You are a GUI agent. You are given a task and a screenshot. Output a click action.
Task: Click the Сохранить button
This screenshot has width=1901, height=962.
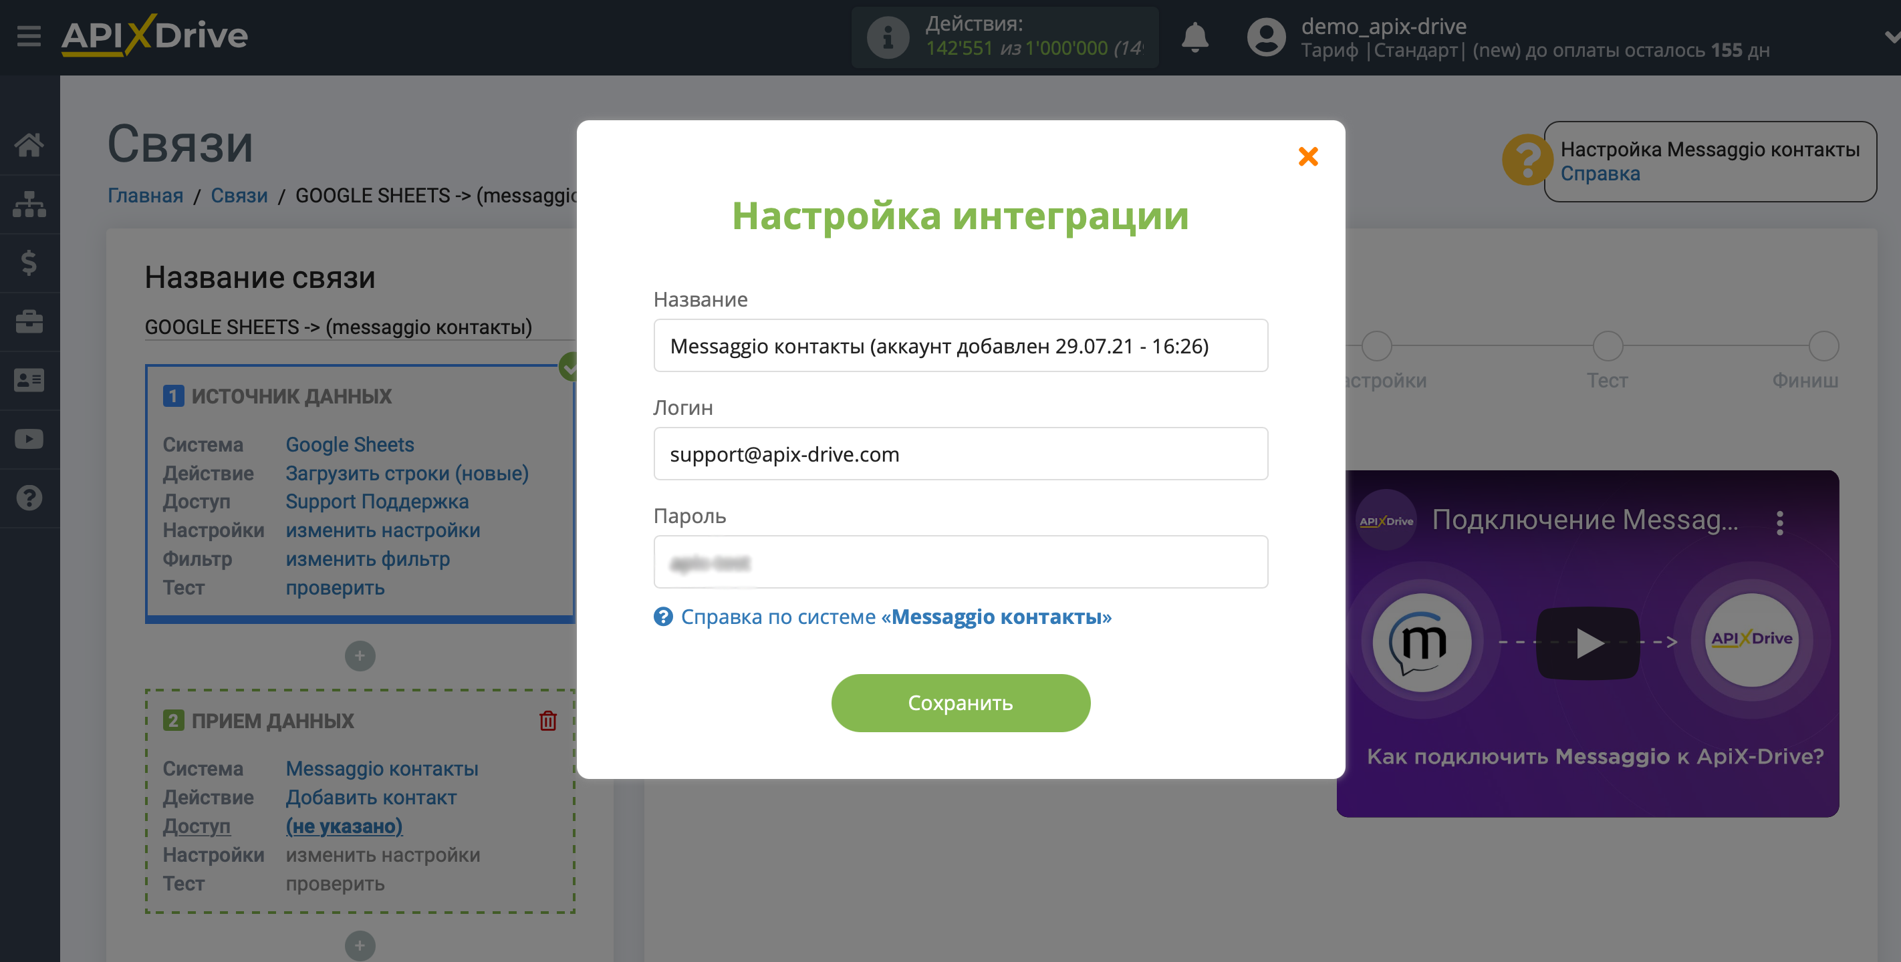[960, 703]
